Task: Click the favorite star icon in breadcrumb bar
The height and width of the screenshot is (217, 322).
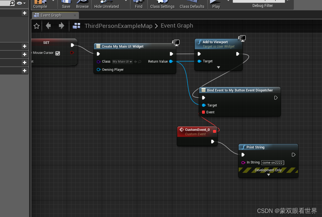Action: (37, 26)
